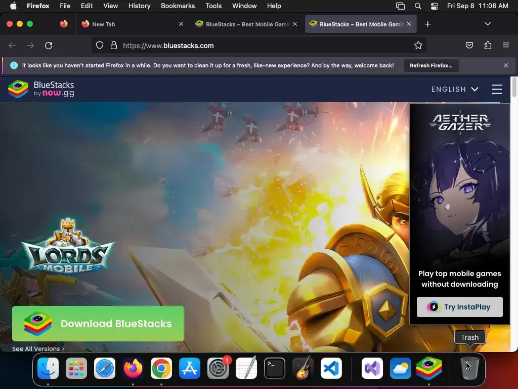The image size is (518, 389).
Task: Click the Apple menu logo
Action: pos(13,6)
